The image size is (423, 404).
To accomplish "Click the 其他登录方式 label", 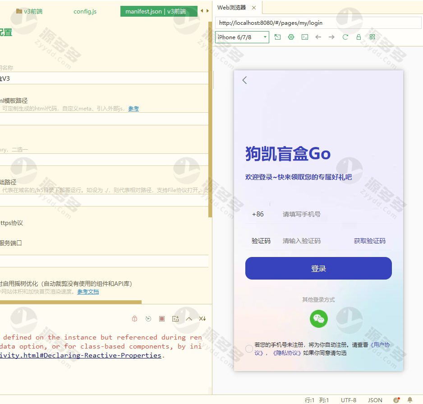I will [318, 300].
